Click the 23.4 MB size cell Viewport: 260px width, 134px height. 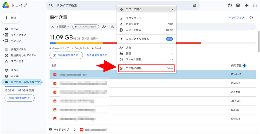coord(236,83)
